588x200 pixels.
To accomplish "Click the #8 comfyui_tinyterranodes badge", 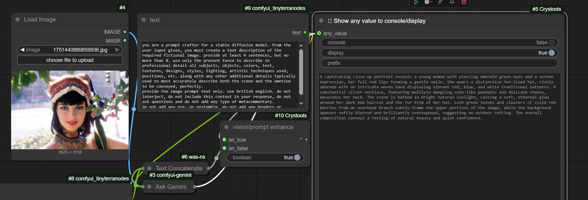I will click(x=98, y=179).
